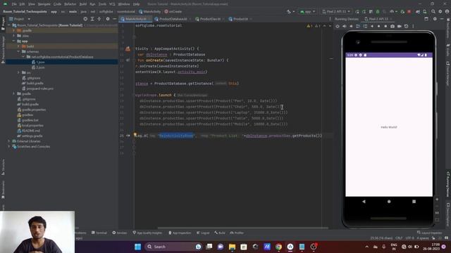The height and width of the screenshot is (253, 451).
Task: Select the settings.gradle file
Action: click(32, 136)
